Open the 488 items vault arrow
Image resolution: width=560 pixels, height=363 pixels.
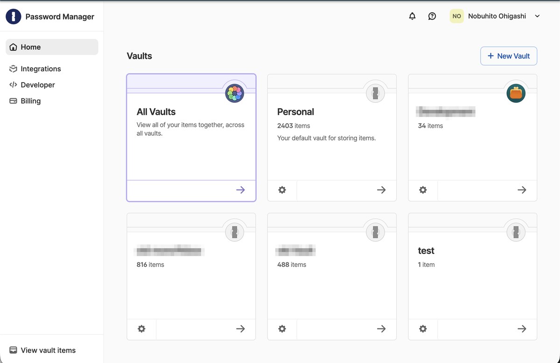[381, 329]
